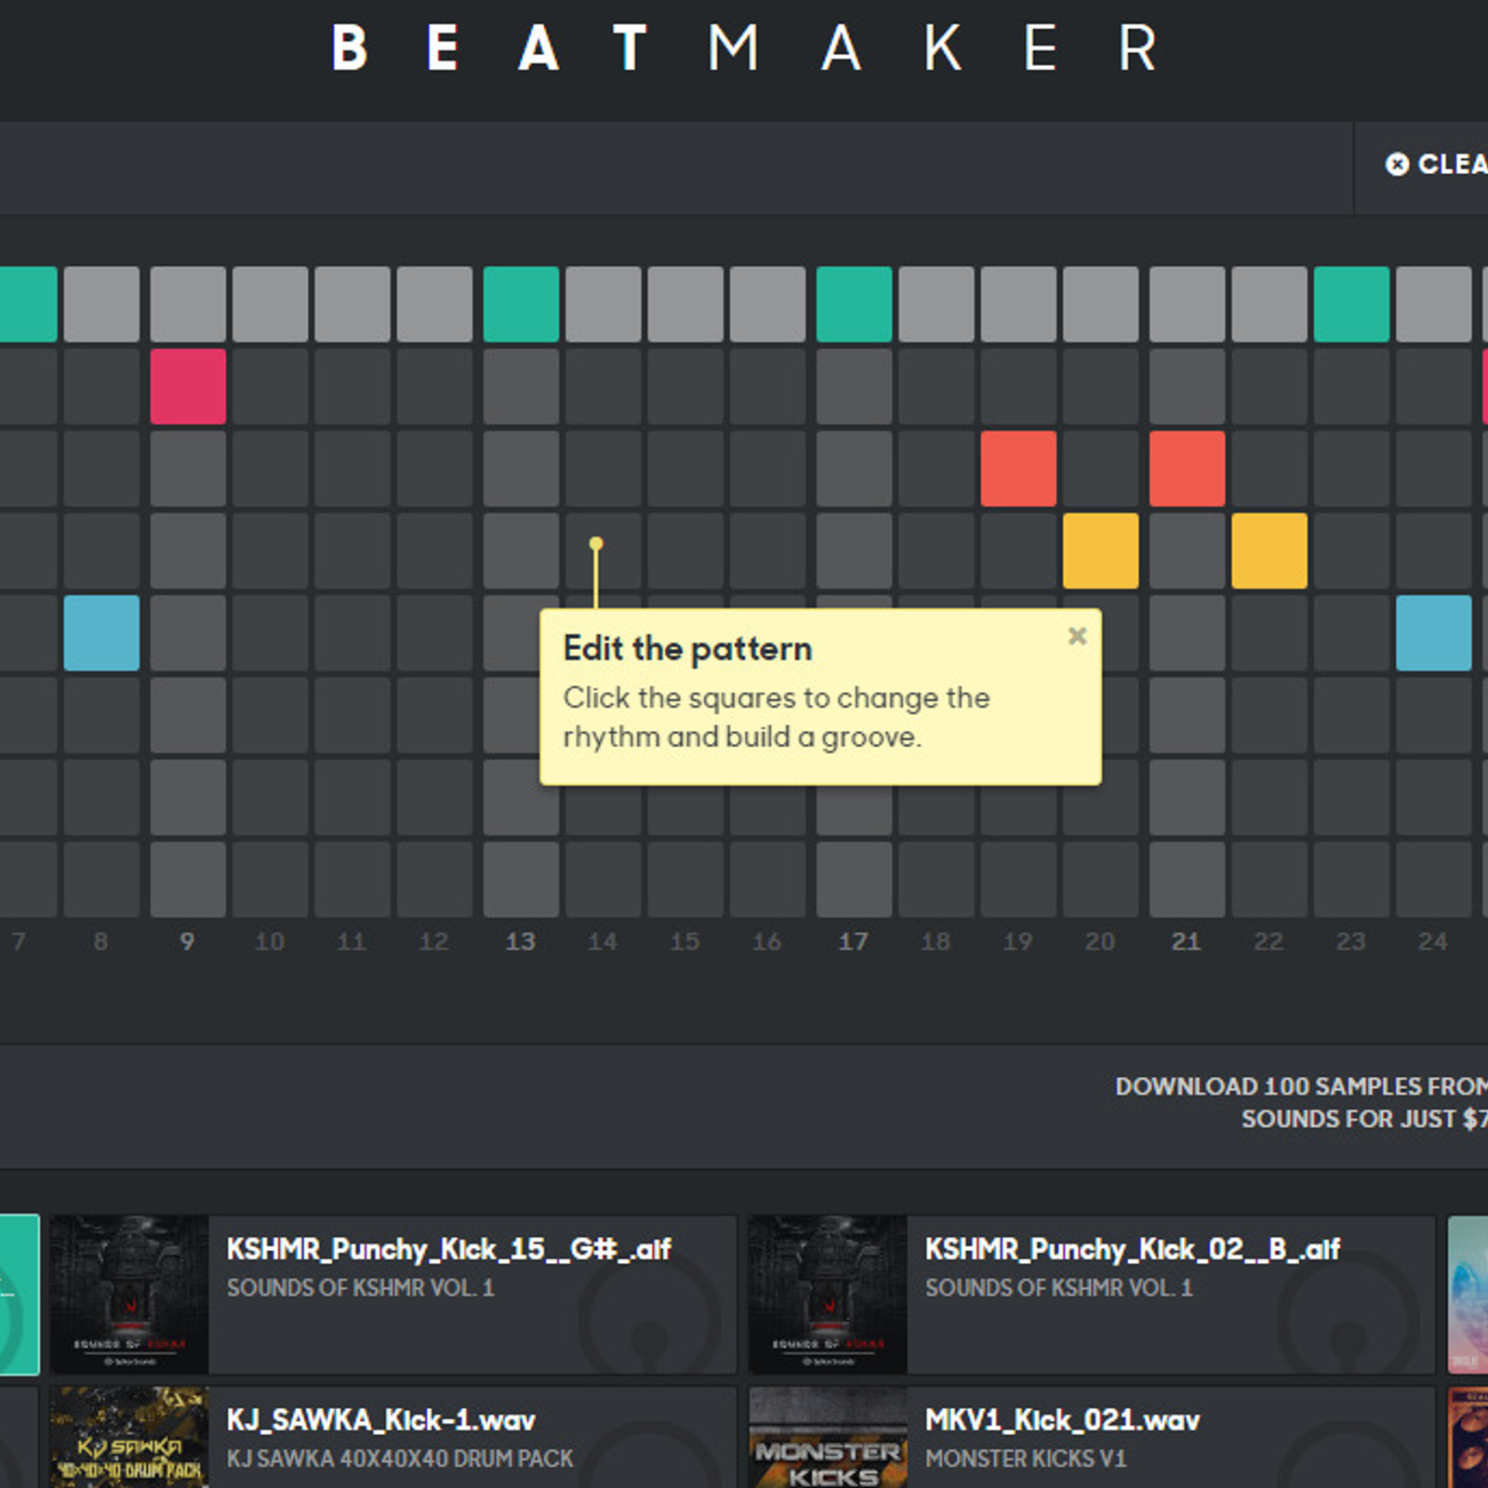Viewport: 1488px width, 1488px height.
Task: Activate the top-row gray square at step 21
Action: [x=1187, y=304]
